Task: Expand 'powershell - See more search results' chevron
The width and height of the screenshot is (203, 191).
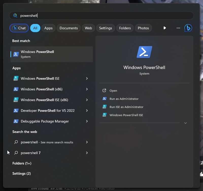Action: click(87, 142)
